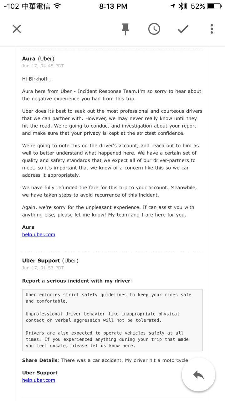The image size is (225, 401).
Task: Open help.uber.com link under Uber Support signature
Action: pyautogui.click(x=38, y=380)
